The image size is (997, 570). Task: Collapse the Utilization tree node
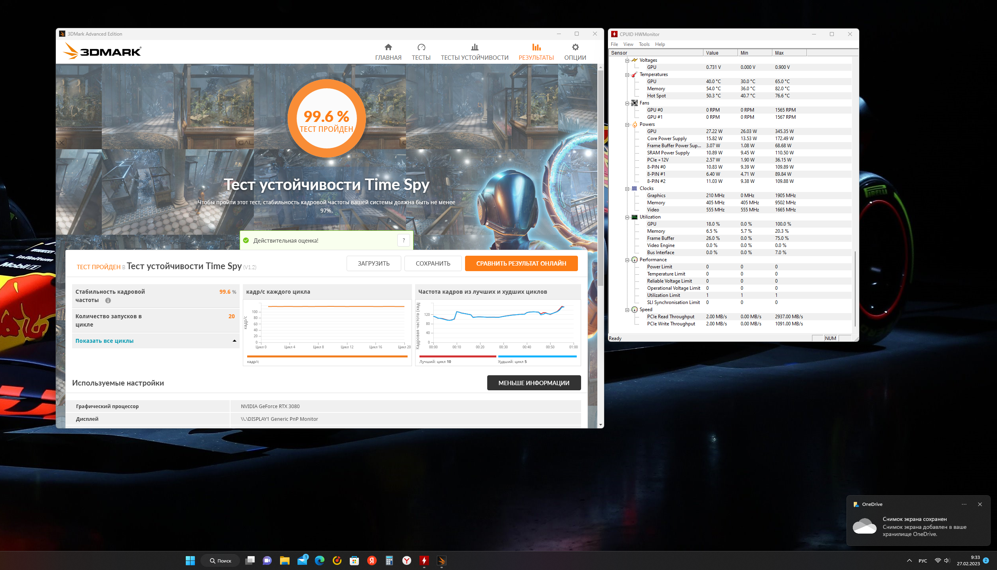627,217
